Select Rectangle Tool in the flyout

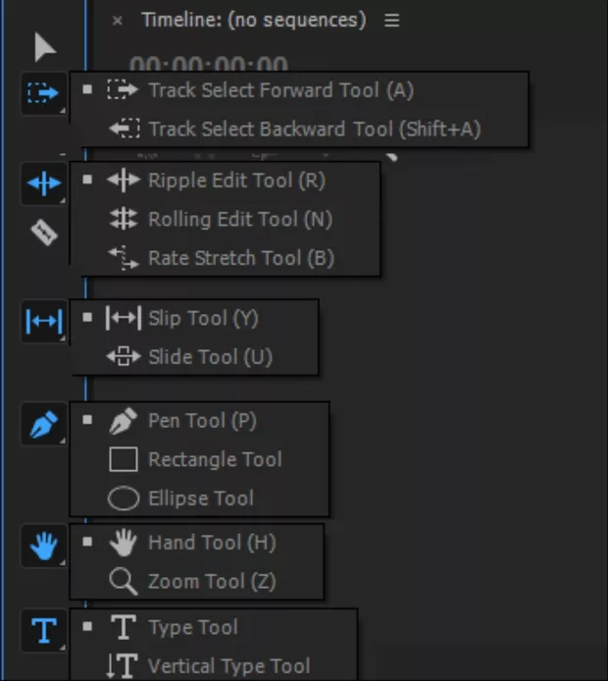[x=215, y=459]
